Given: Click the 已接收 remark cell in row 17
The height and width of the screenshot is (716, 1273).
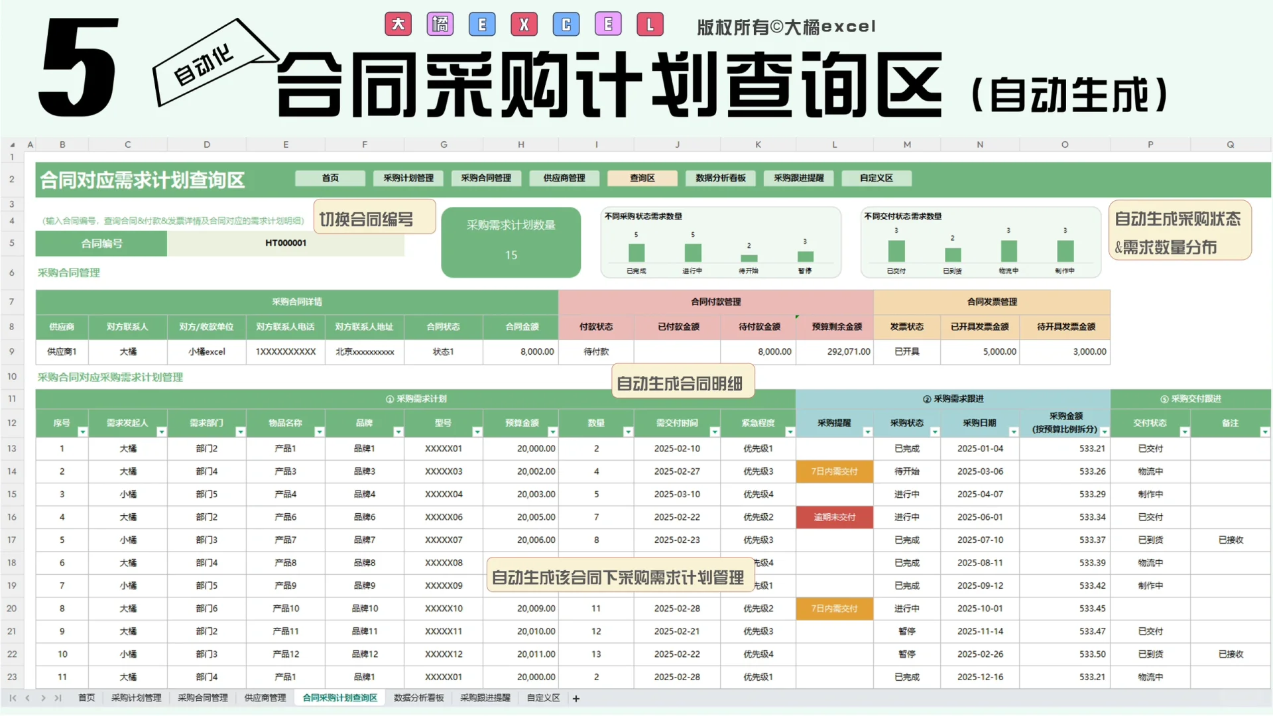Looking at the screenshot, I should pos(1231,540).
